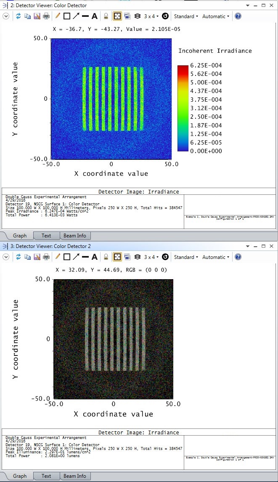Switch to Graph tab in Color Detector 2 window
The width and height of the screenshot is (278, 482).
20,476
